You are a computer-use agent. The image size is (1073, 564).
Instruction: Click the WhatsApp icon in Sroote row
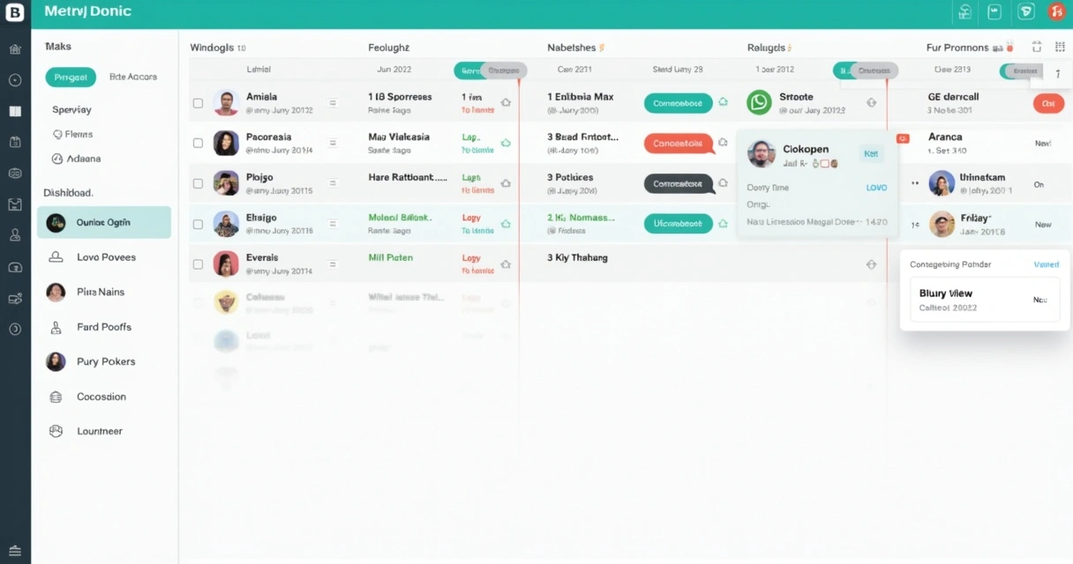[759, 102]
